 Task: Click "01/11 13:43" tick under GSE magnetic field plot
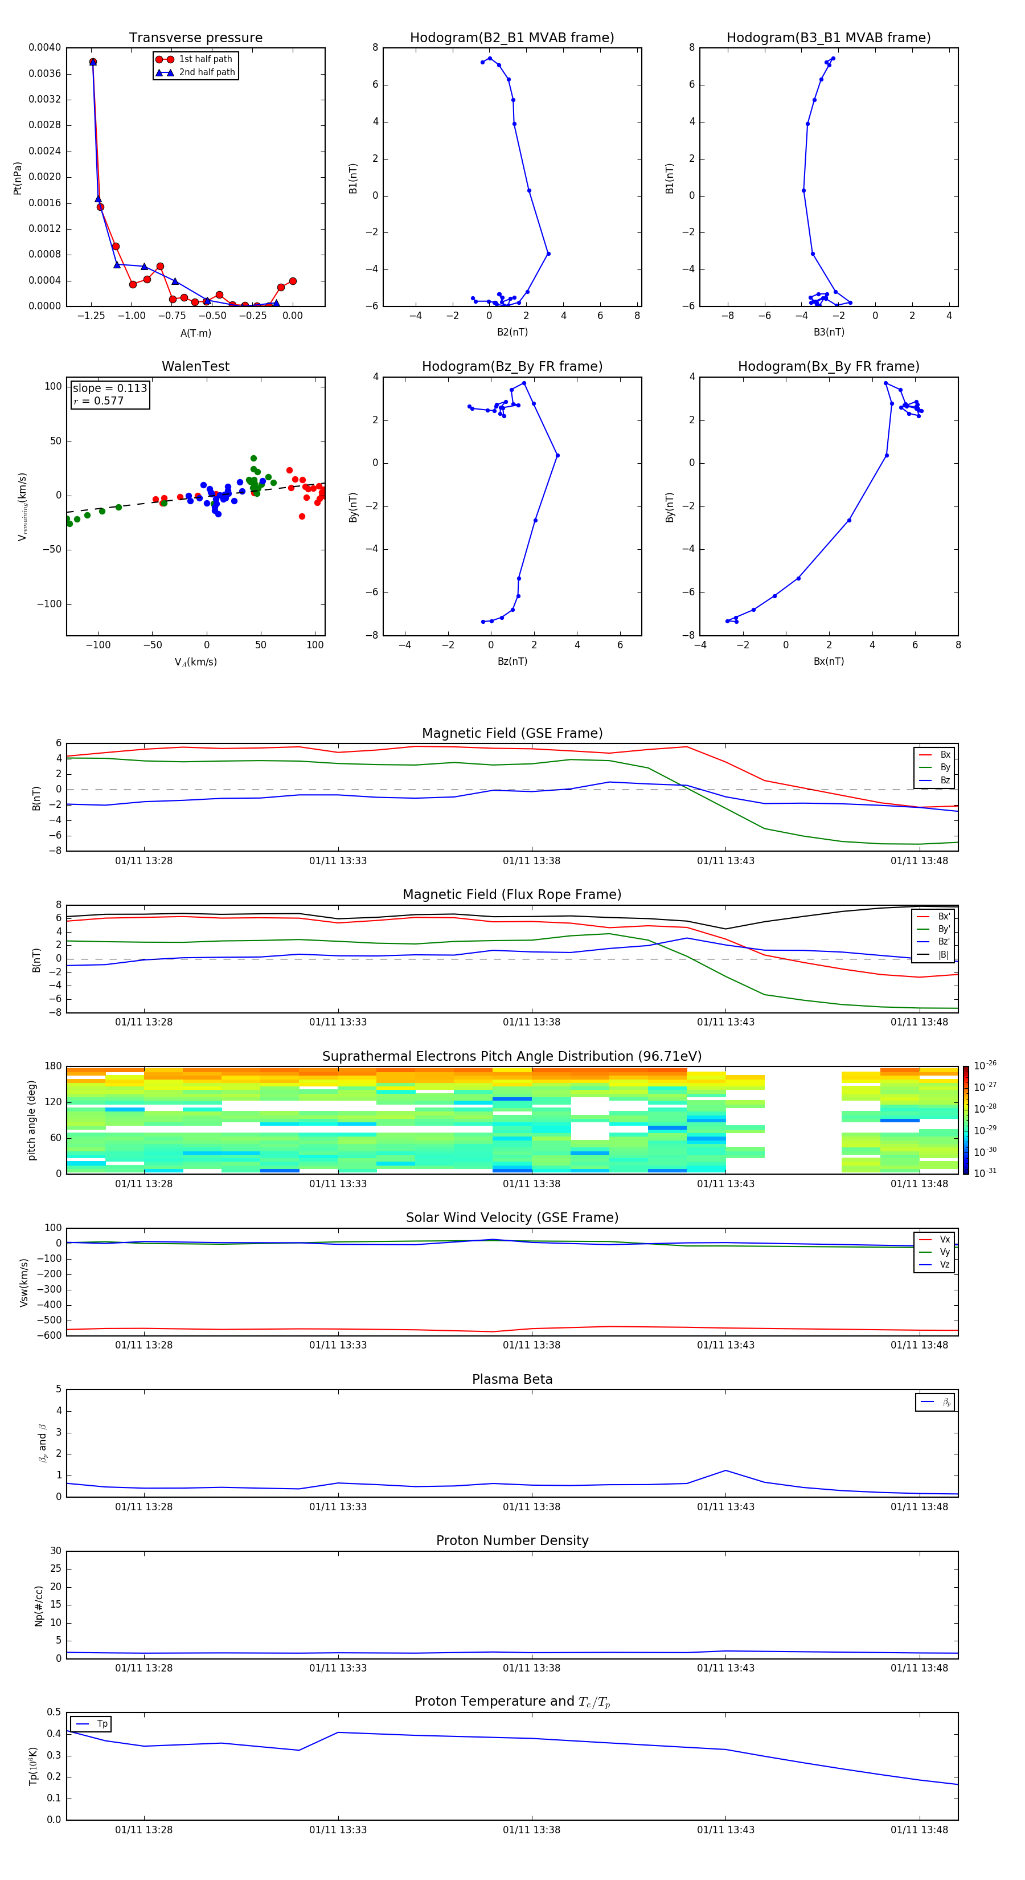coord(726,861)
